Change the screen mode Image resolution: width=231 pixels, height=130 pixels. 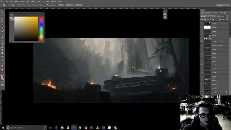click(2, 85)
